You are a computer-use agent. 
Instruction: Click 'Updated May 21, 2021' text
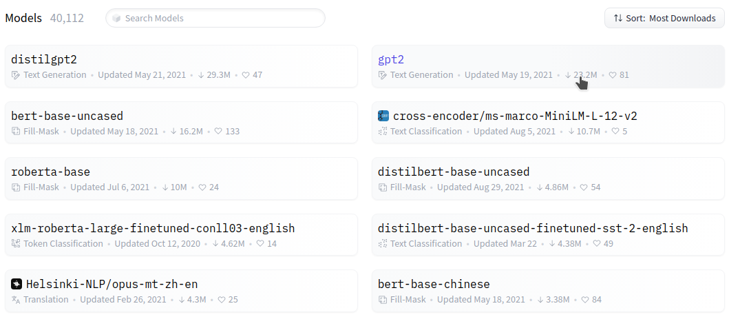(142, 75)
